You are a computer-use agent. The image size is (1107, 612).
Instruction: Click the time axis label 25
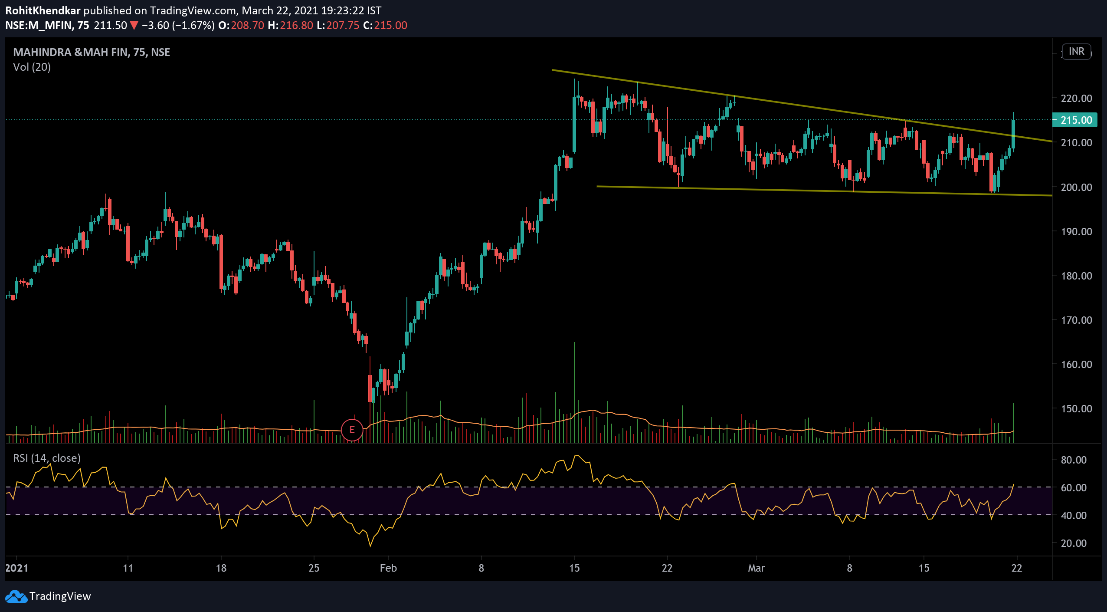tap(314, 568)
